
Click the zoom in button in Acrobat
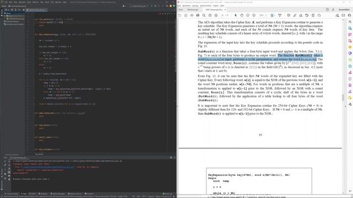[x=254, y=15]
